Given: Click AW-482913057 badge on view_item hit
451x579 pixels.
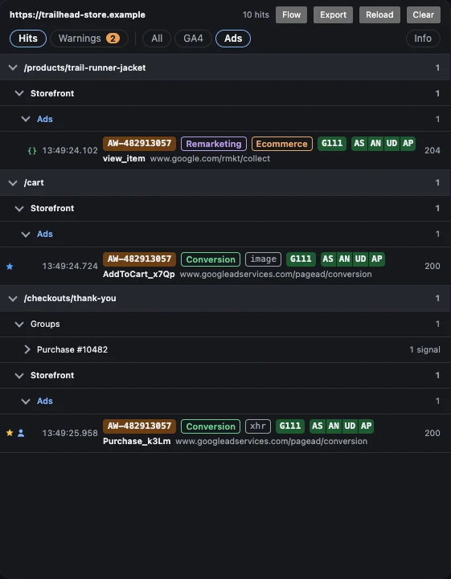Looking at the screenshot, I should click(139, 143).
